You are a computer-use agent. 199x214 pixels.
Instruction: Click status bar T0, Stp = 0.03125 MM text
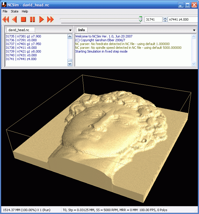point(100,210)
